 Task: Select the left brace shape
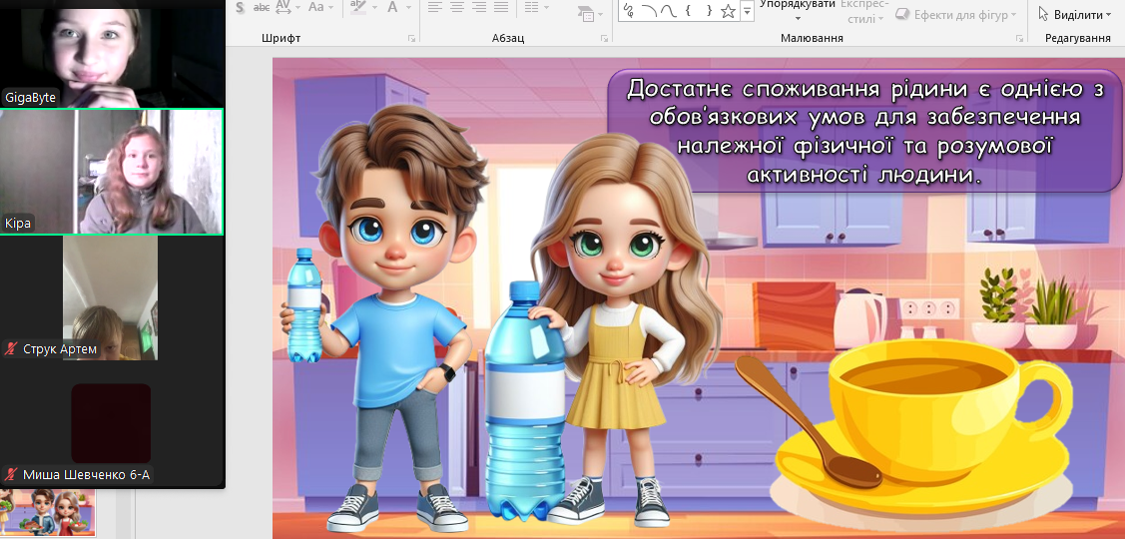689,11
